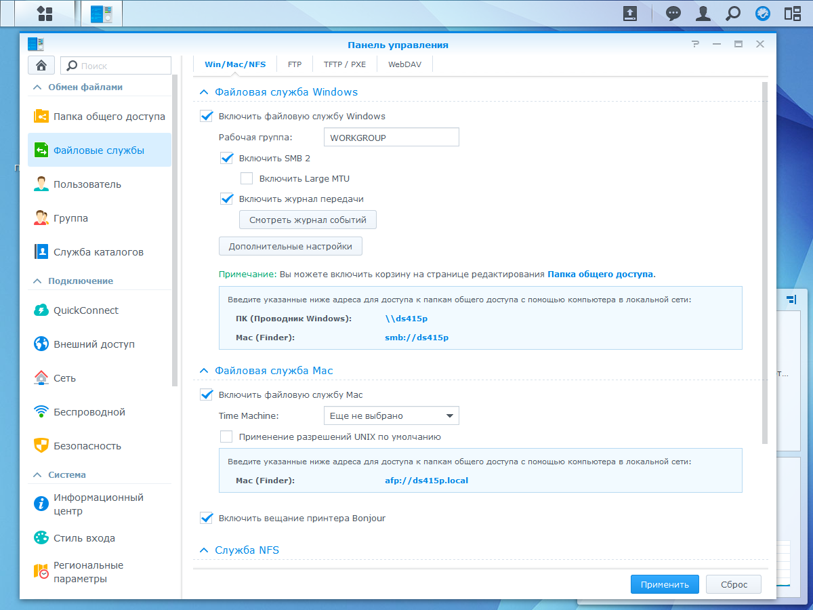Screen dimensions: 813x610
Task: Click the widget panel icon behind window
Action: pos(791,299)
